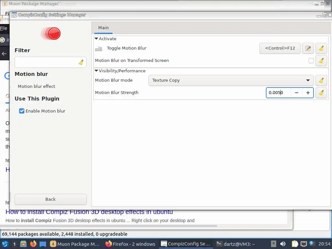
Task: Click the Motion blur effect description text
Action: click(36, 86)
